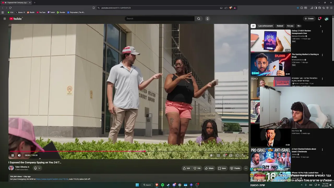
Task: Click the address bar URL
Action: [x=116, y=8]
